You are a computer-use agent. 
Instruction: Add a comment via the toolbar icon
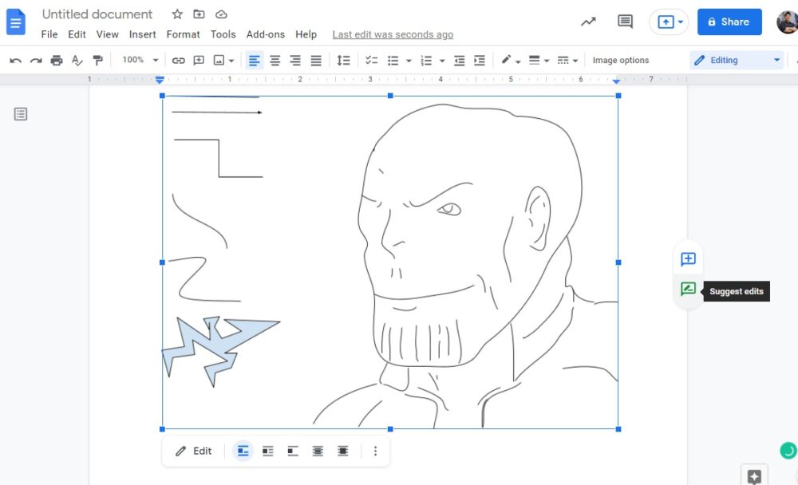[x=197, y=60]
